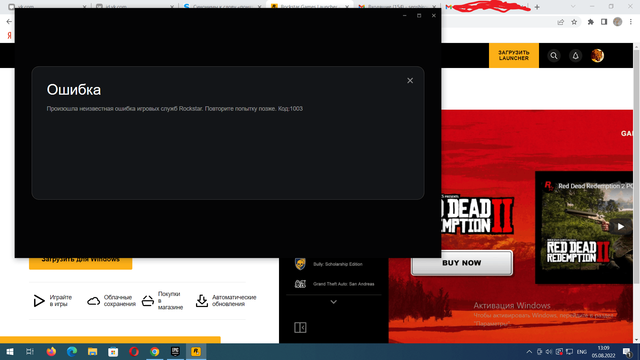The height and width of the screenshot is (360, 640).
Task: Show hidden system tray icons
Action: pyautogui.click(x=529, y=352)
